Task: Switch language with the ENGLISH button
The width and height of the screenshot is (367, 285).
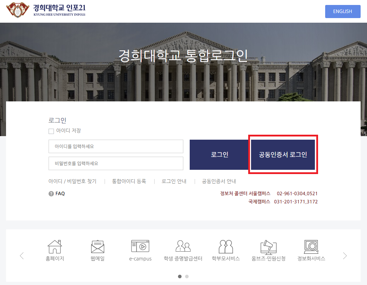Action: (x=343, y=11)
